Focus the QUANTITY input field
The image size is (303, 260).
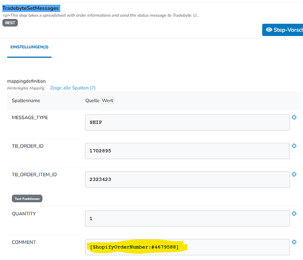pos(187,218)
